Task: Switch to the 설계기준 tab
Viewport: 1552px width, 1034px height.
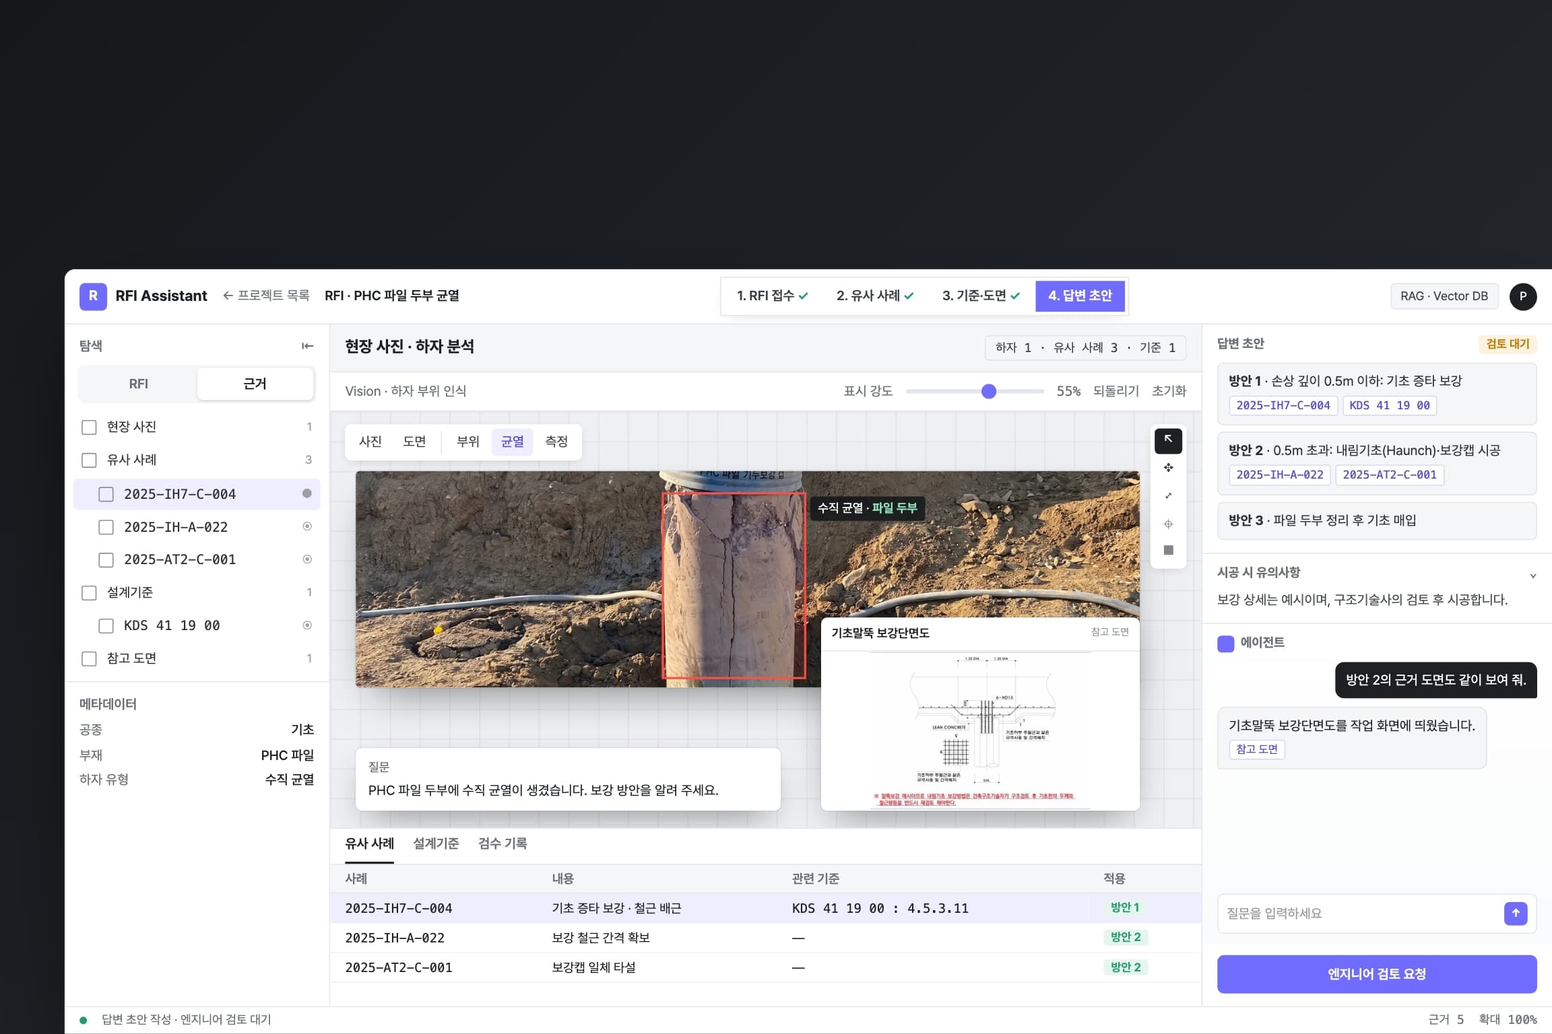Action: click(x=436, y=843)
